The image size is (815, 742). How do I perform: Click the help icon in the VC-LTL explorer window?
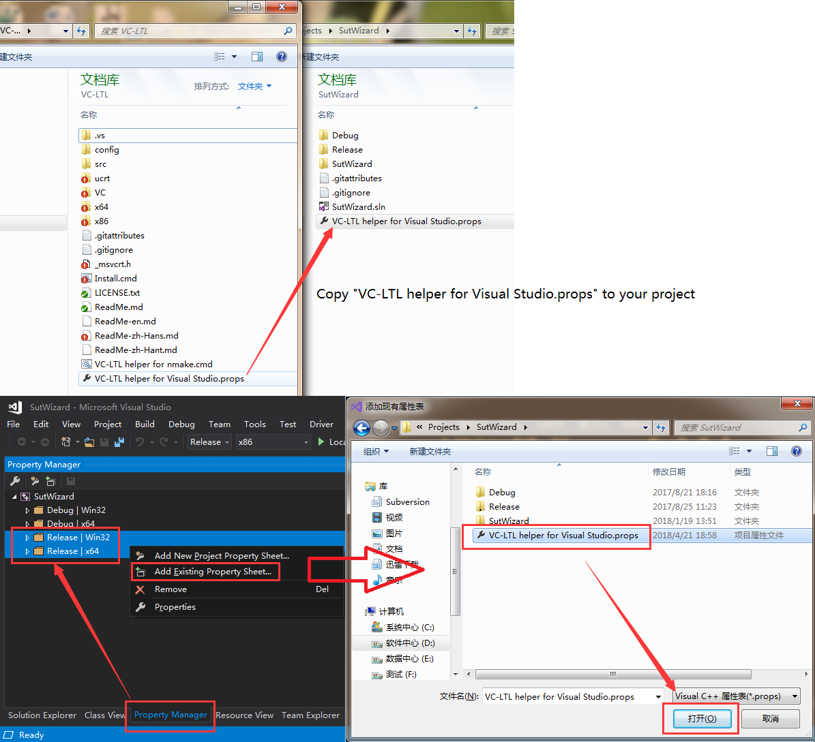(x=281, y=57)
